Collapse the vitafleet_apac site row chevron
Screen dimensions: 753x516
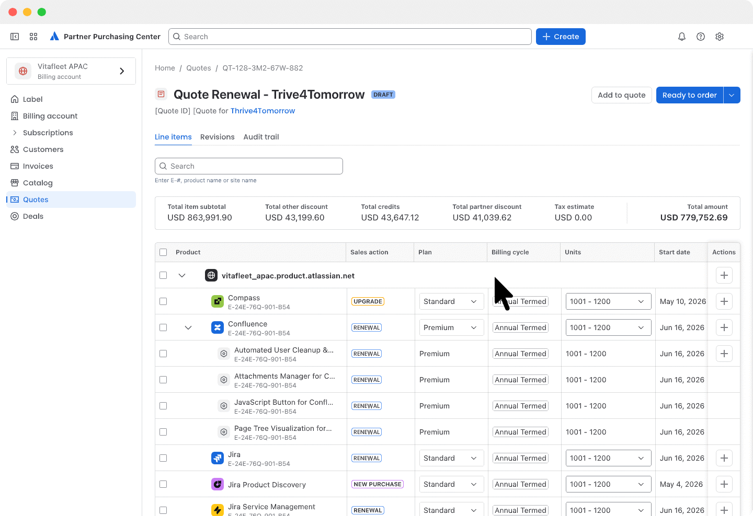click(x=182, y=275)
